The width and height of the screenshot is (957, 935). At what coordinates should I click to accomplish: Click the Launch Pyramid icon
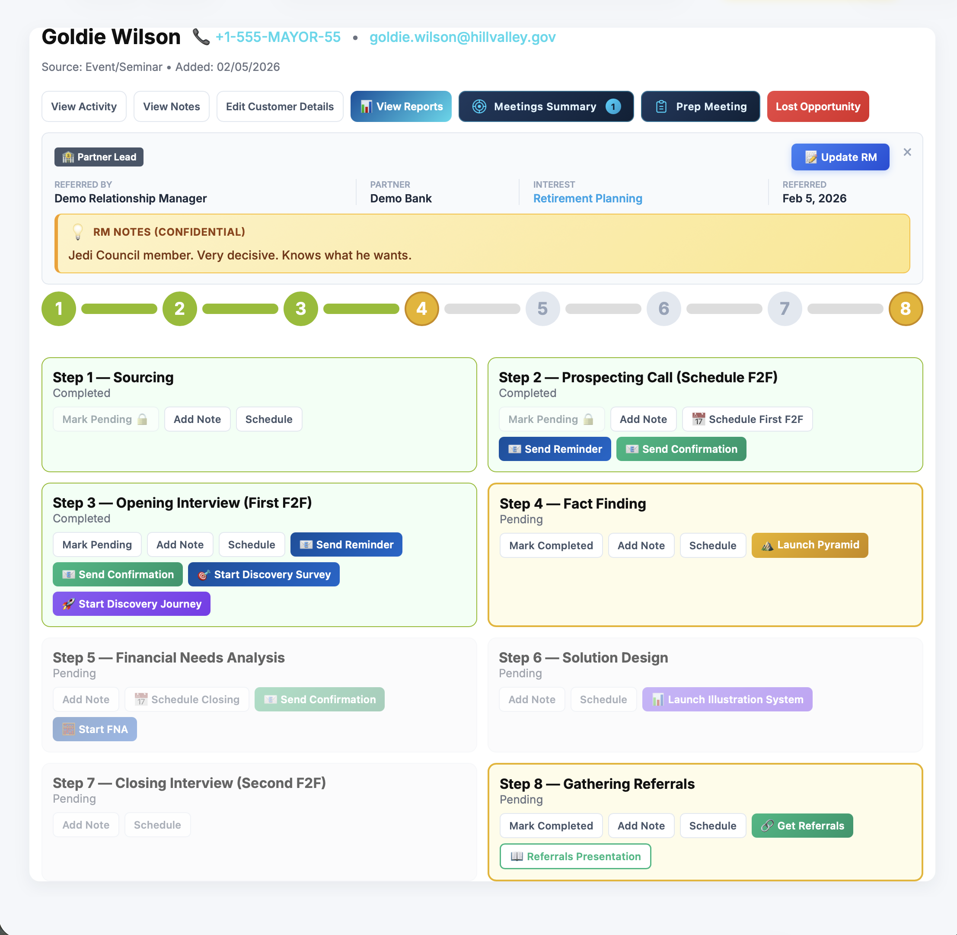pyautogui.click(x=767, y=546)
